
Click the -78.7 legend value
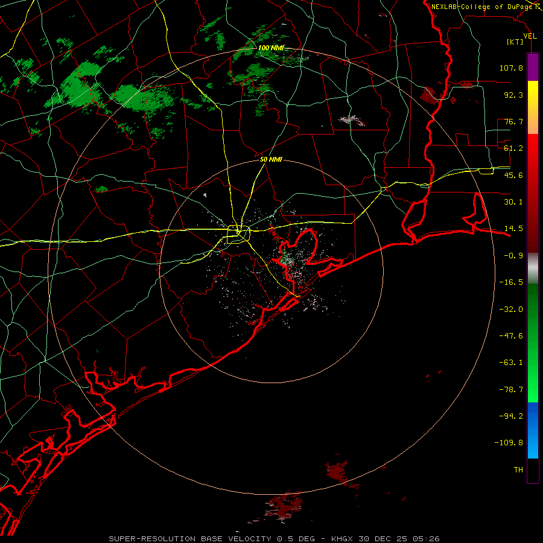point(511,390)
